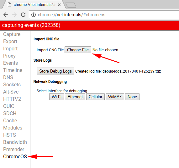Select the HTTP/2 section
The height and width of the screenshot is (168, 179).
pyautogui.click(x=12, y=99)
